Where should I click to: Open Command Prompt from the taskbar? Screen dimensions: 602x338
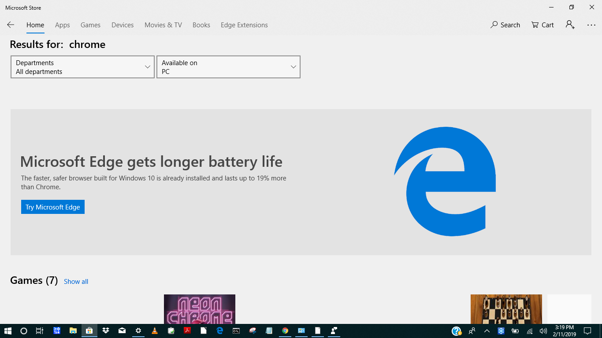coord(236,331)
